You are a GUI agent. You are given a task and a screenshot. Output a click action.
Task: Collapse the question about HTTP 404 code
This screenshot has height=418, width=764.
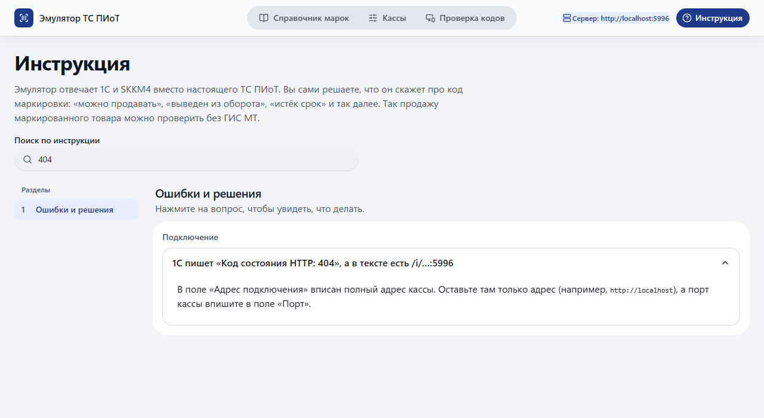coord(451,263)
